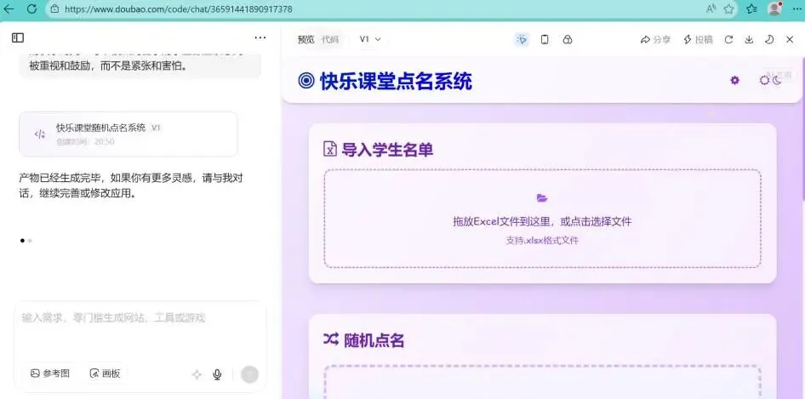Click the folder icon in the upload area
Viewport: 805px width, 399px height.
pyautogui.click(x=542, y=198)
